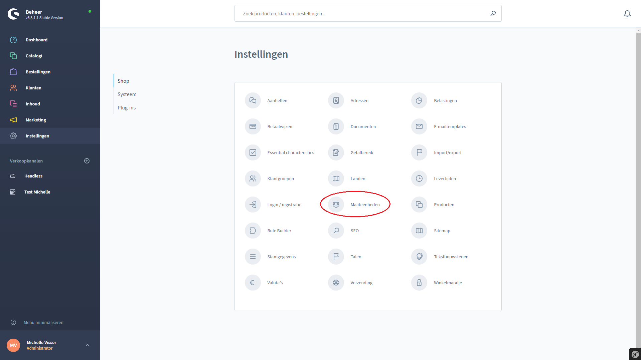Click the Winkelmandje lock icon
641x360 pixels.
(x=419, y=283)
